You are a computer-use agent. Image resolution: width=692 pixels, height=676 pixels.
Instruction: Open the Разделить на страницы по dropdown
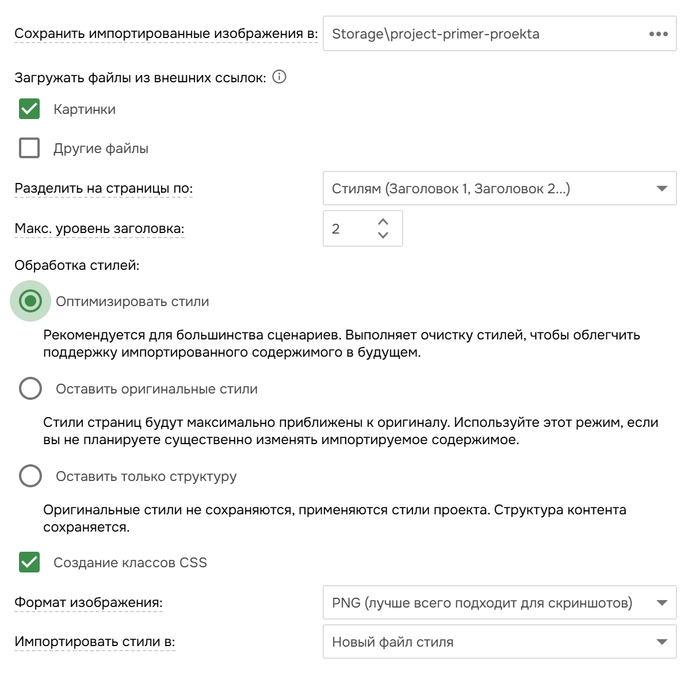[500, 188]
